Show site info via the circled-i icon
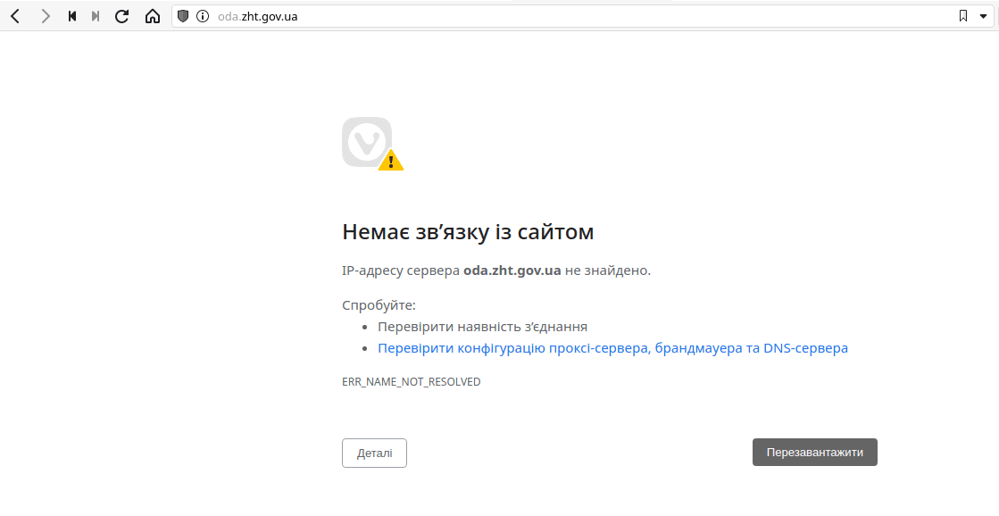 [203, 16]
